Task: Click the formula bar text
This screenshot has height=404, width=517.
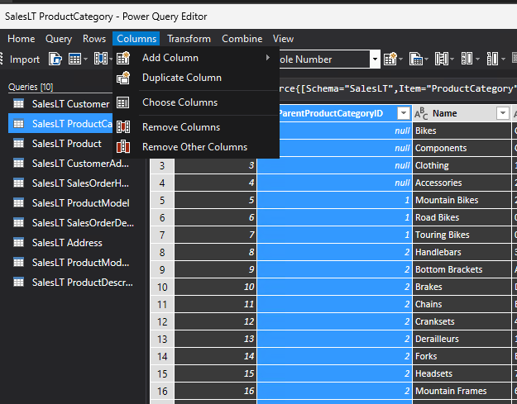Action: [398, 88]
